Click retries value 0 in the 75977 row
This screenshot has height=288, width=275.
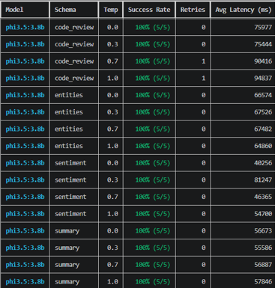tap(204, 27)
